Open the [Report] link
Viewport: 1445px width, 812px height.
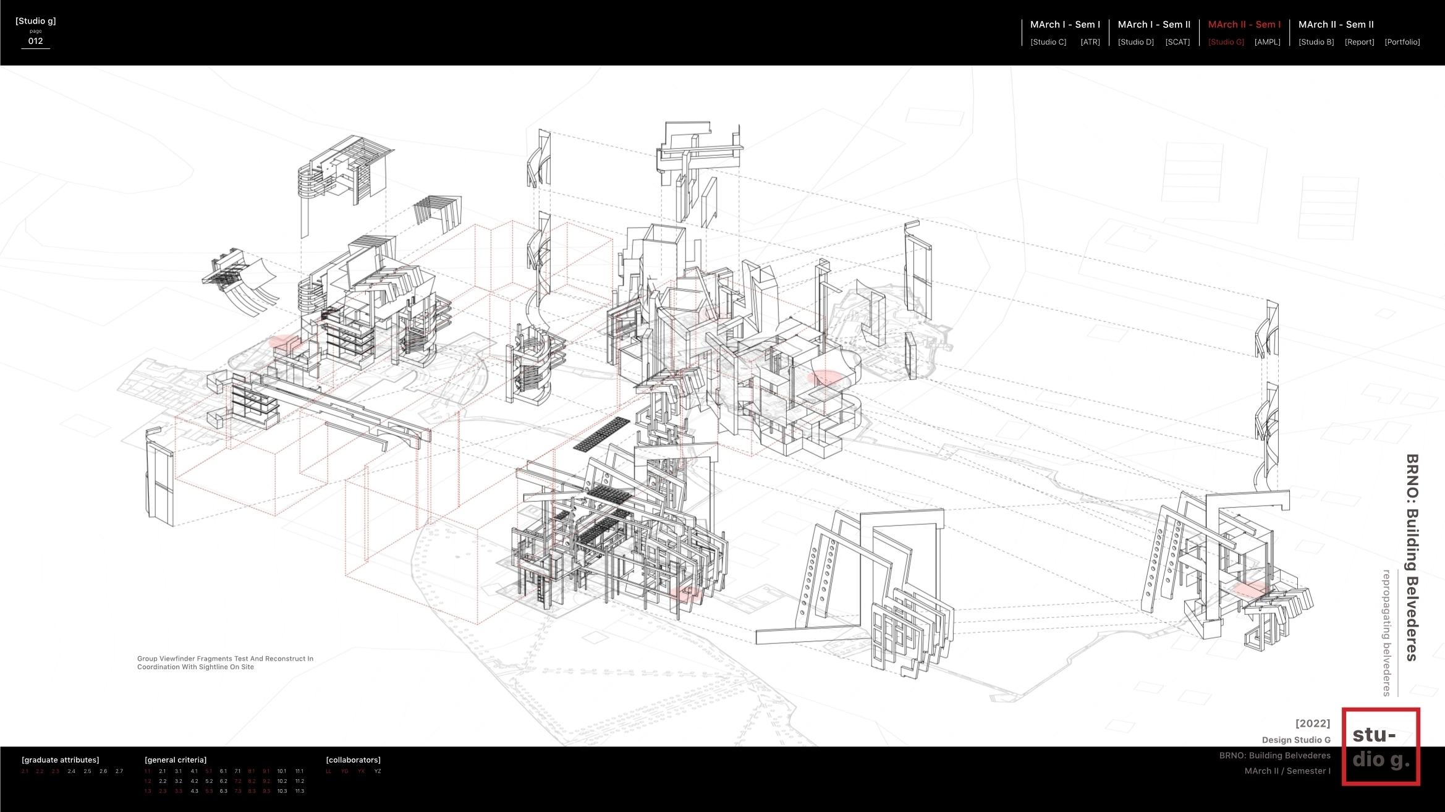pyautogui.click(x=1359, y=42)
